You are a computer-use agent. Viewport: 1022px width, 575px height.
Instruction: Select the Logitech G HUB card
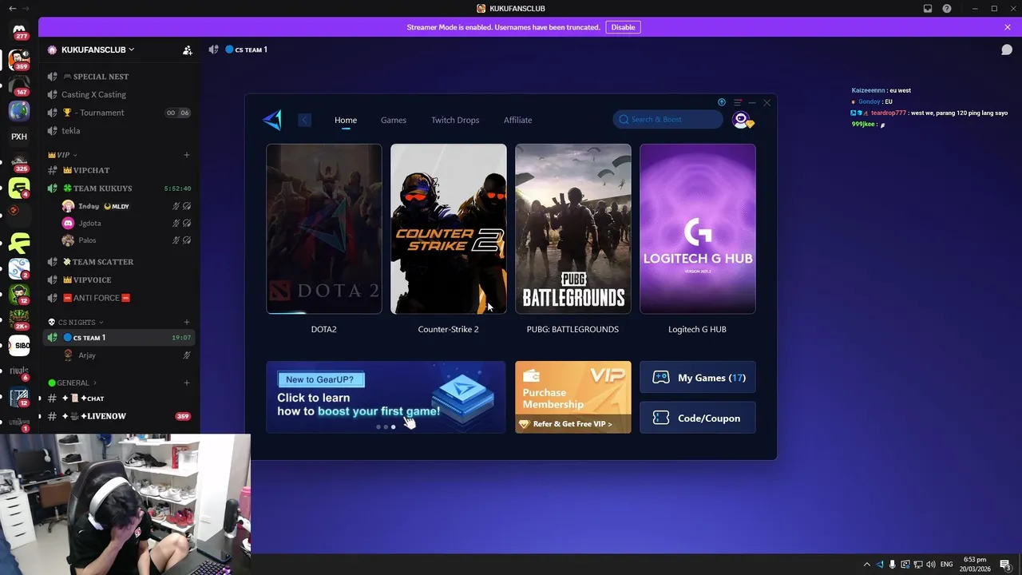click(698, 228)
